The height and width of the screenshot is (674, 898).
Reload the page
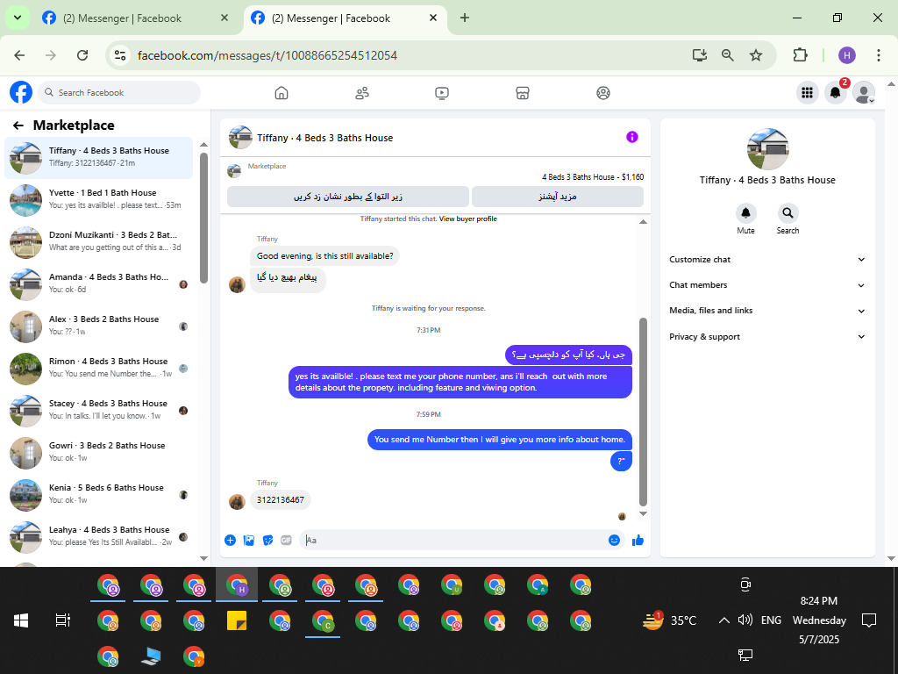[x=82, y=55]
